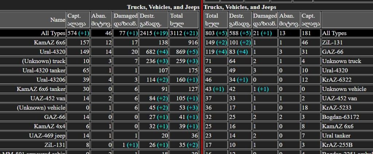Click the 'KrAZ-5233' row name
Viewport: 373px width, 154px height.
tap(337, 108)
